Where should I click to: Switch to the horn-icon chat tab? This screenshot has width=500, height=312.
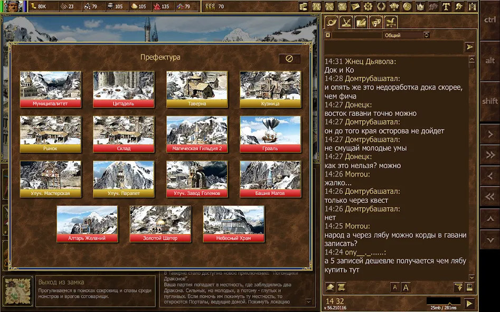[331, 23]
